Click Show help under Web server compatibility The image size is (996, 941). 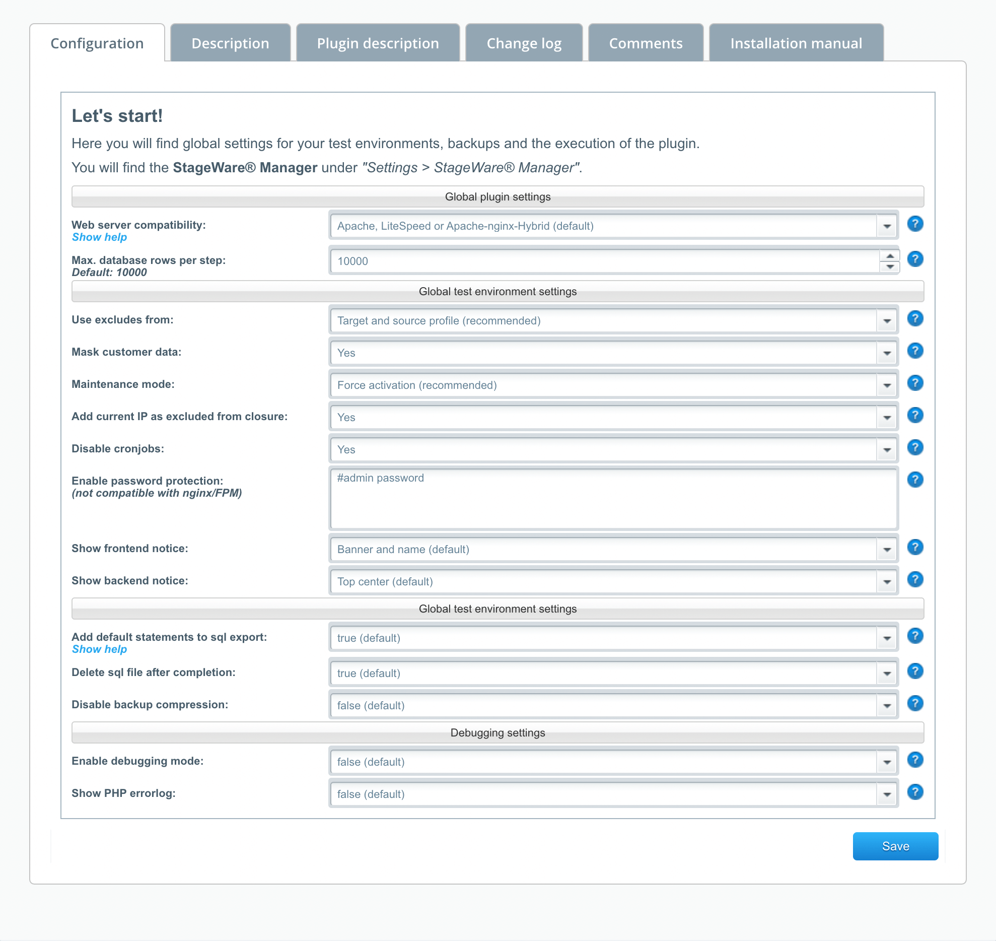[99, 237]
